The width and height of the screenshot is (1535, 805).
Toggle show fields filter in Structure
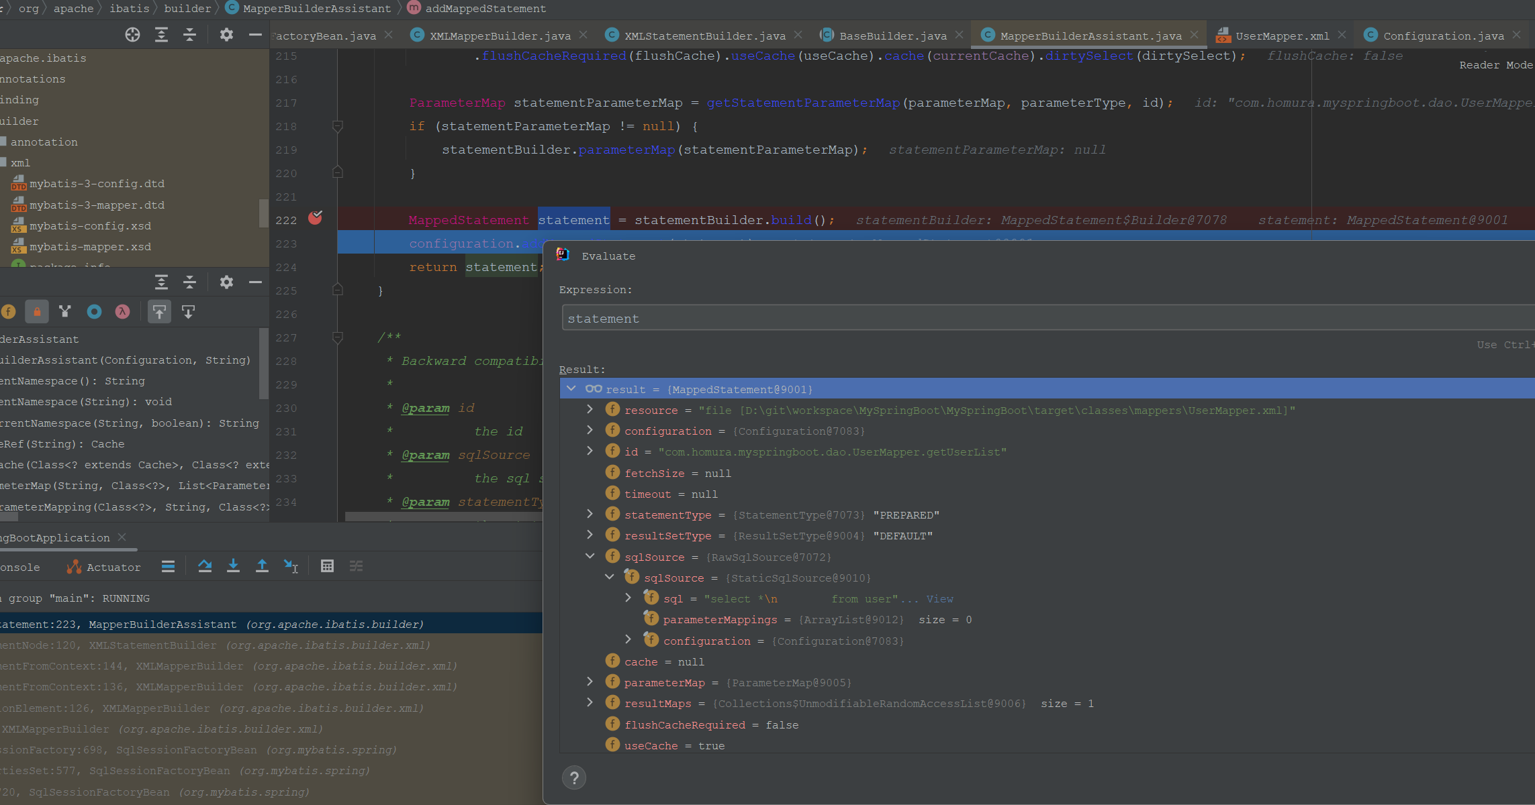(8, 311)
